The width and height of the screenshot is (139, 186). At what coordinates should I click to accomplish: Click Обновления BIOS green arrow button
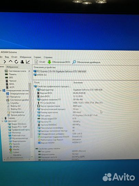[59, 62]
